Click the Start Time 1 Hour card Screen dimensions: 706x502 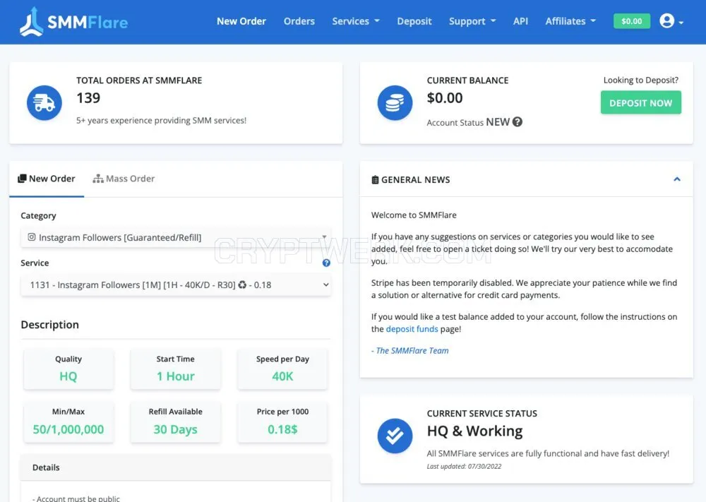point(176,369)
